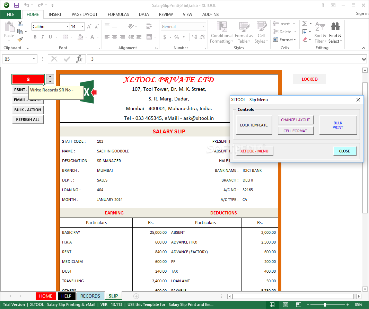Click the Borders icon
The width and height of the screenshot is (369, 309).
point(65,37)
